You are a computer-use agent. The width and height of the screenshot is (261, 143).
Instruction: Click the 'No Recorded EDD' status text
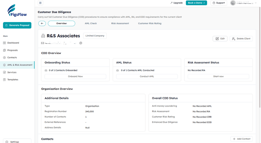(202, 122)
